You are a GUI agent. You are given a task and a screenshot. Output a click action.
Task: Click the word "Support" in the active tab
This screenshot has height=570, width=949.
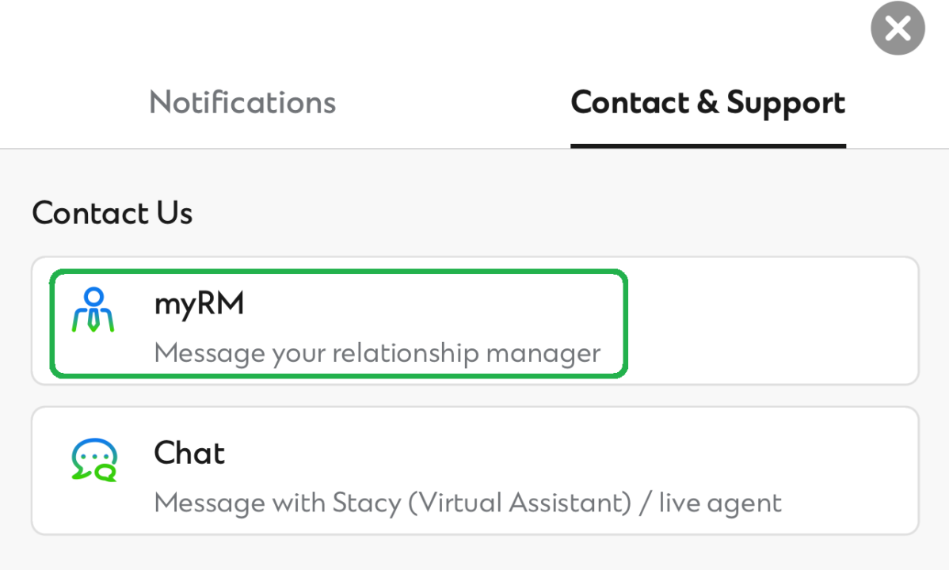[x=786, y=103]
